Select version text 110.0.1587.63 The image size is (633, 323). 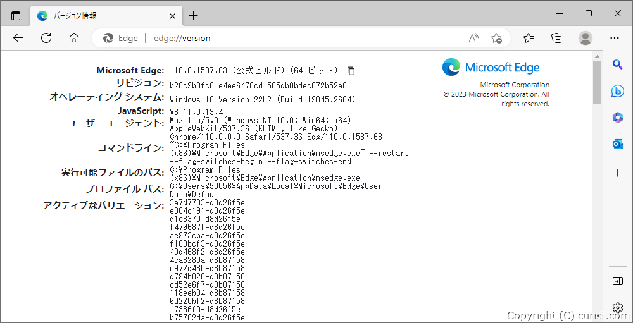(199, 71)
